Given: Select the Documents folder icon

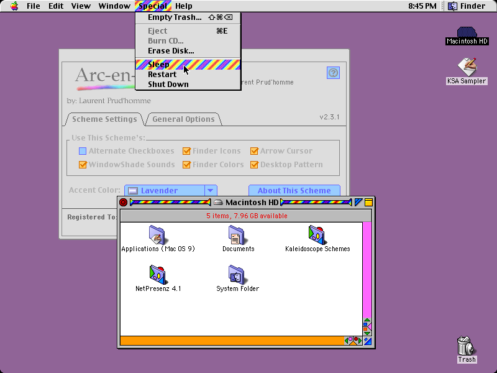Looking at the screenshot, I should [237, 235].
